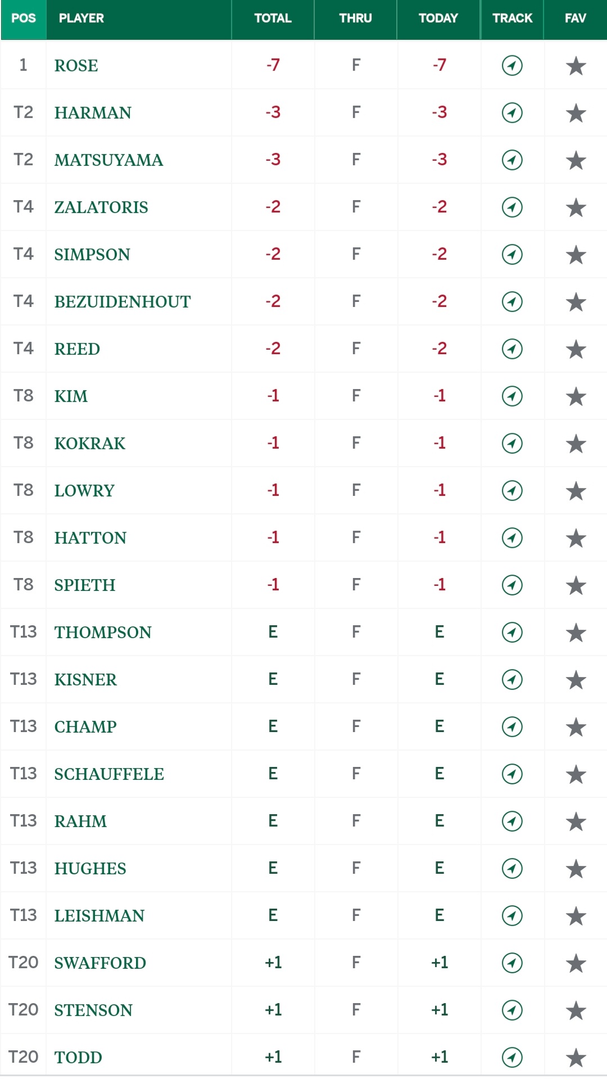The height and width of the screenshot is (1079, 607).
Task: Open player Bezuidenhout's details
Action: pos(123,302)
